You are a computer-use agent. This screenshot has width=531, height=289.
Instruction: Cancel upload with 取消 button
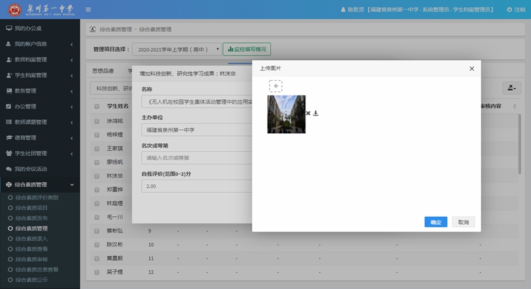click(463, 222)
